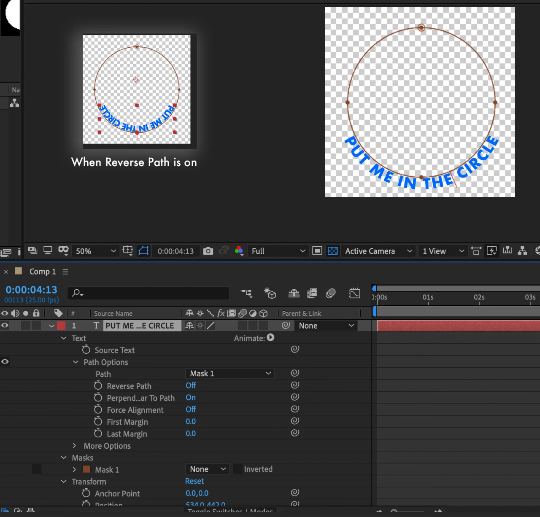Click the Animate play arrow button
The image size is (540, 517).
(271, 338)
